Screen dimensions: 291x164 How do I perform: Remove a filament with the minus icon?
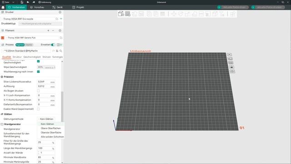click(x=53, y=31)
